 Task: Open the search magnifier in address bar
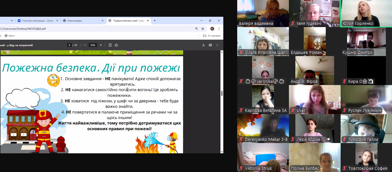click(x=196, y=29)
